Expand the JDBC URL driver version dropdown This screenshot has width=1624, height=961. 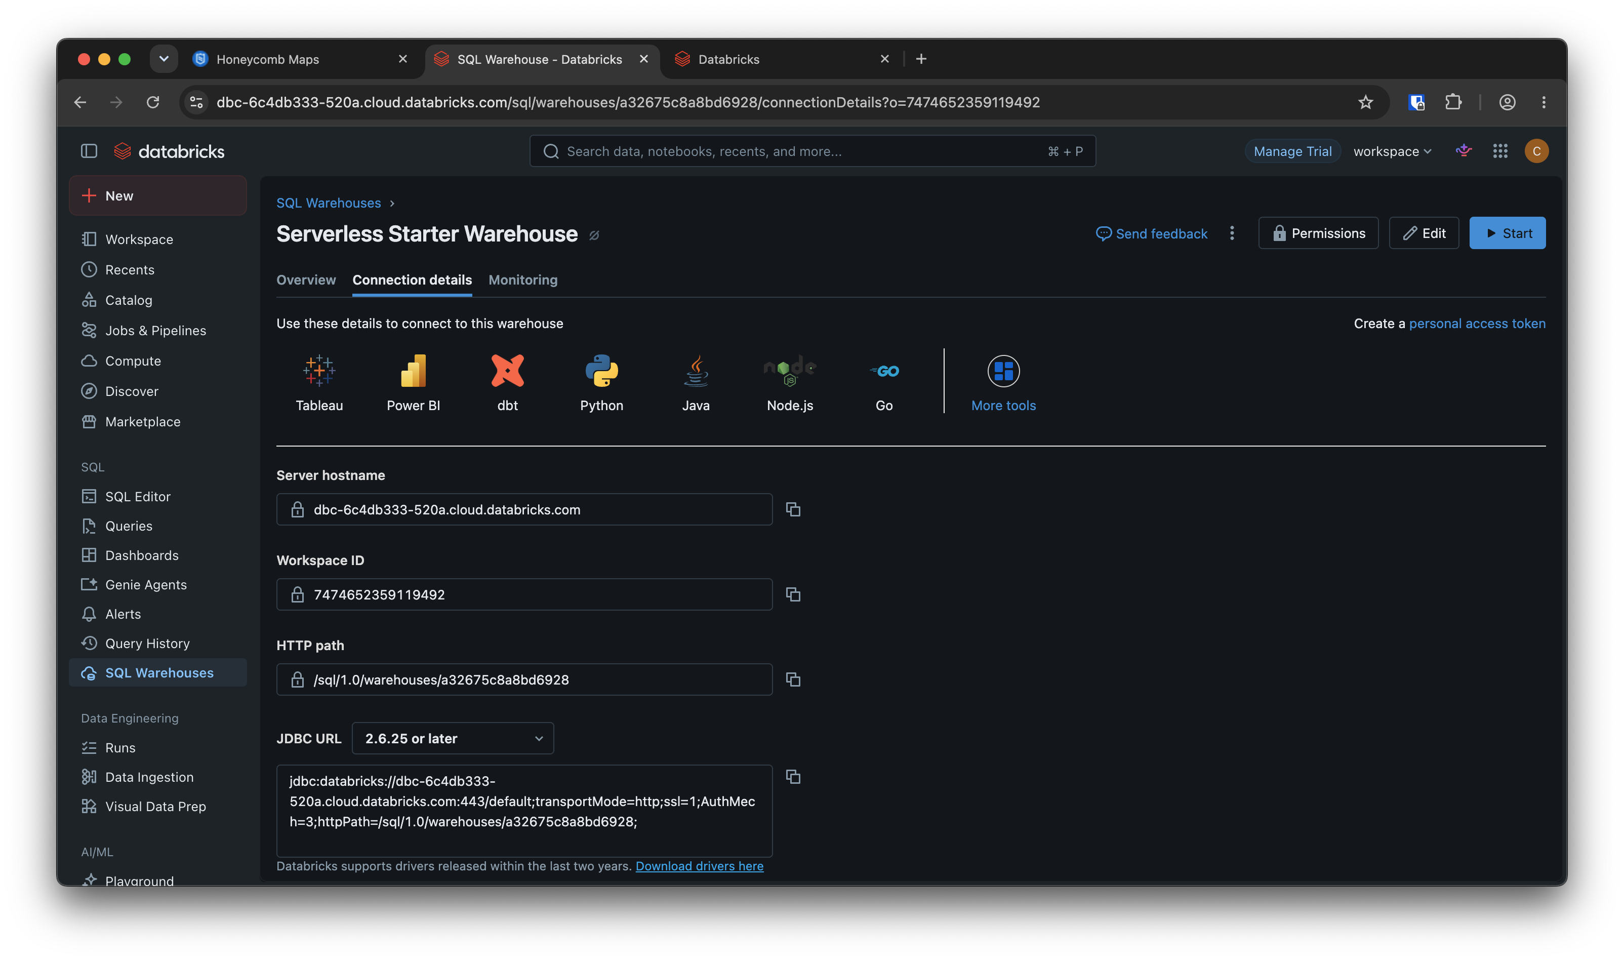pos(453,738)
